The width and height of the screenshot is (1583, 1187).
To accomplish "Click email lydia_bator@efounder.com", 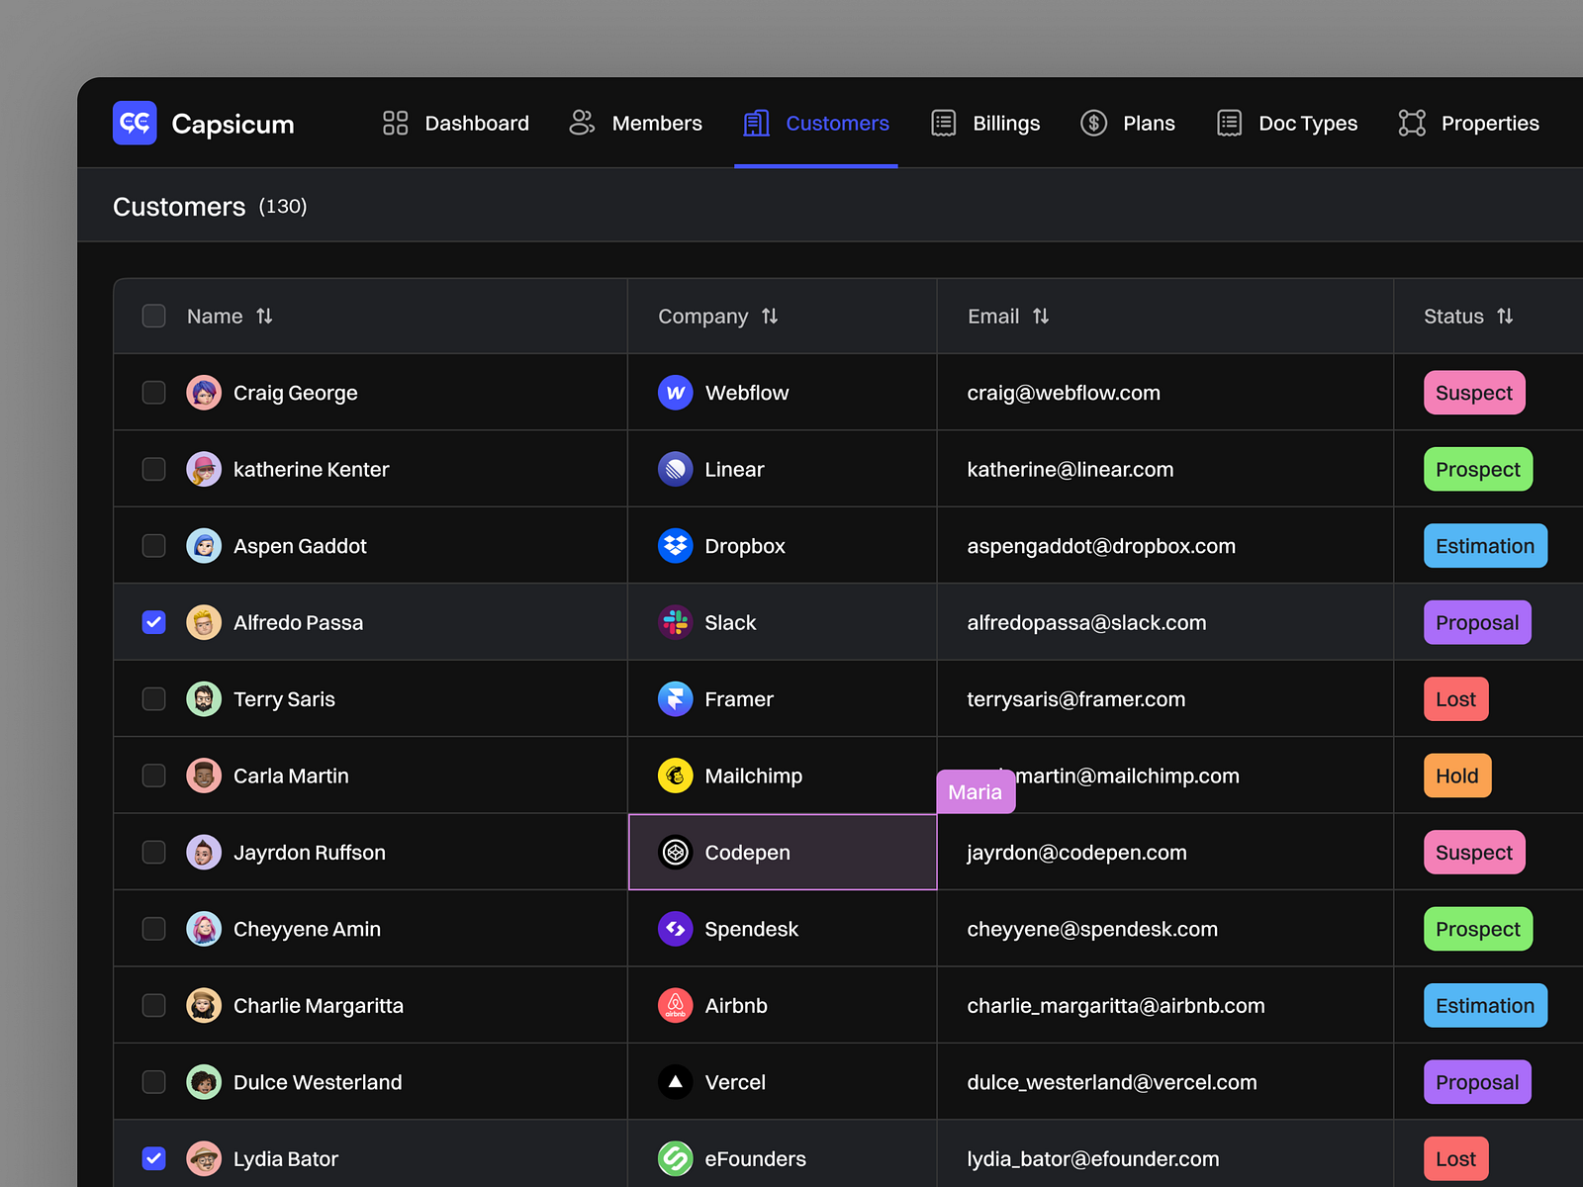I will [x=1093, y=1158].
